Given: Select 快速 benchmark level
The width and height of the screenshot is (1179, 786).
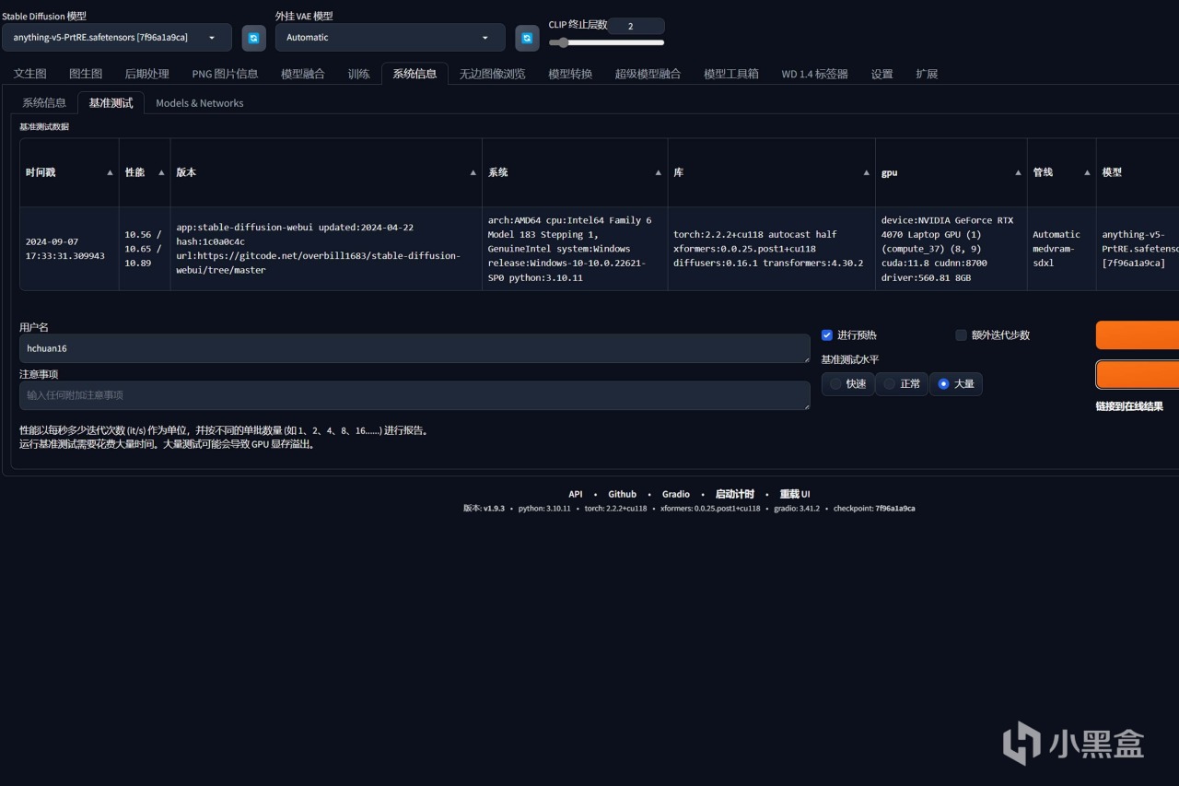Looking at the screenshot, I should coord(847,383).
